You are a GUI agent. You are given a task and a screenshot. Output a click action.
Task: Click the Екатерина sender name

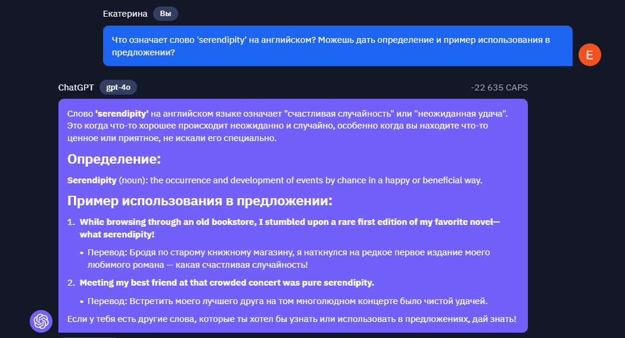(x=125, y=14)
